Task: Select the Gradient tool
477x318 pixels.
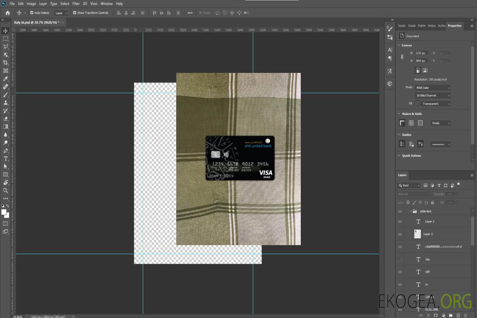Action: pos(5,127)
